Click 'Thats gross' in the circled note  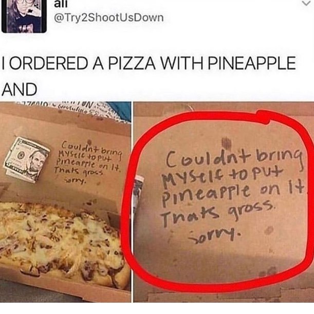click(x=217, y=214)
